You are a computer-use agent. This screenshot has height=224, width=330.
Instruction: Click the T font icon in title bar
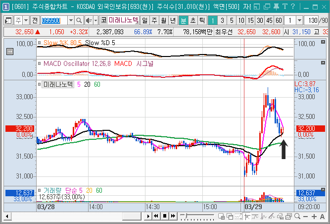pos(285,6)
